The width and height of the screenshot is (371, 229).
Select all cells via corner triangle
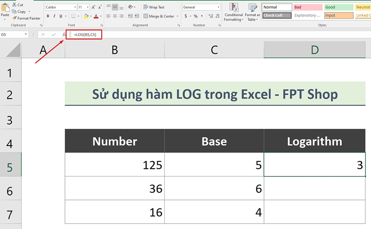[x=13, y=50]
